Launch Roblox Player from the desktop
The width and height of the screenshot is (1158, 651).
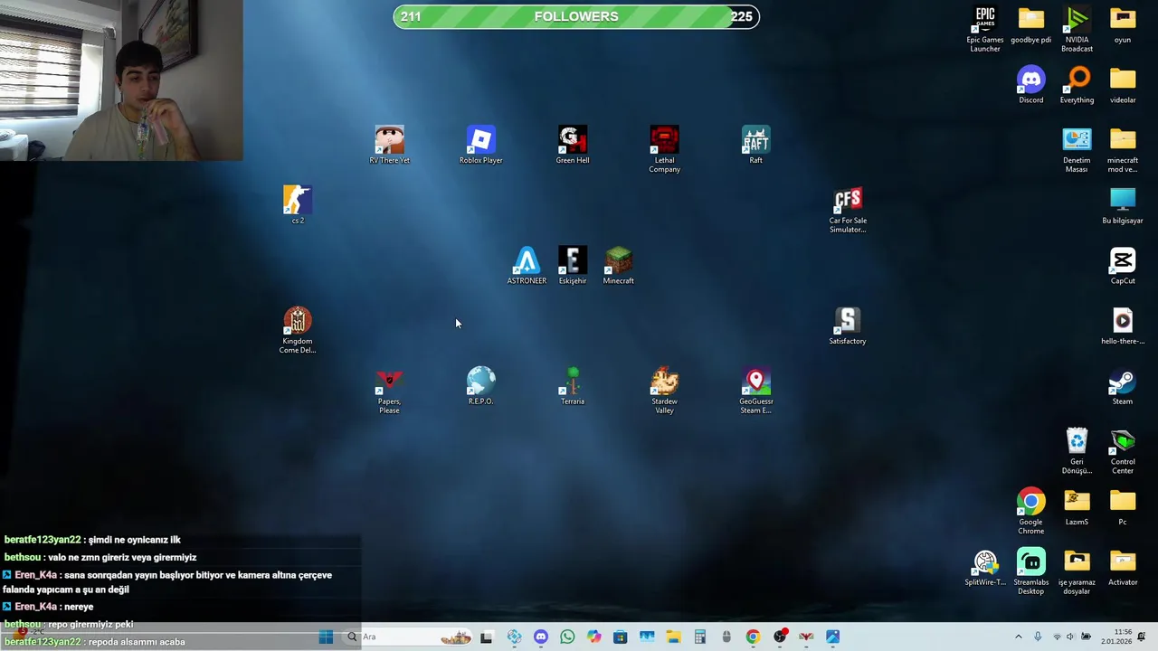(x=480, y=146)
